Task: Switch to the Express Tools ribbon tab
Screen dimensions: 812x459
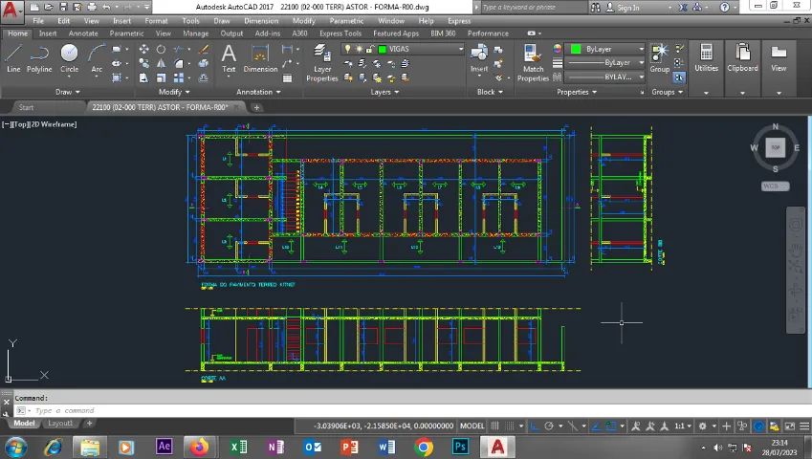Action: [x=340, y=33]
